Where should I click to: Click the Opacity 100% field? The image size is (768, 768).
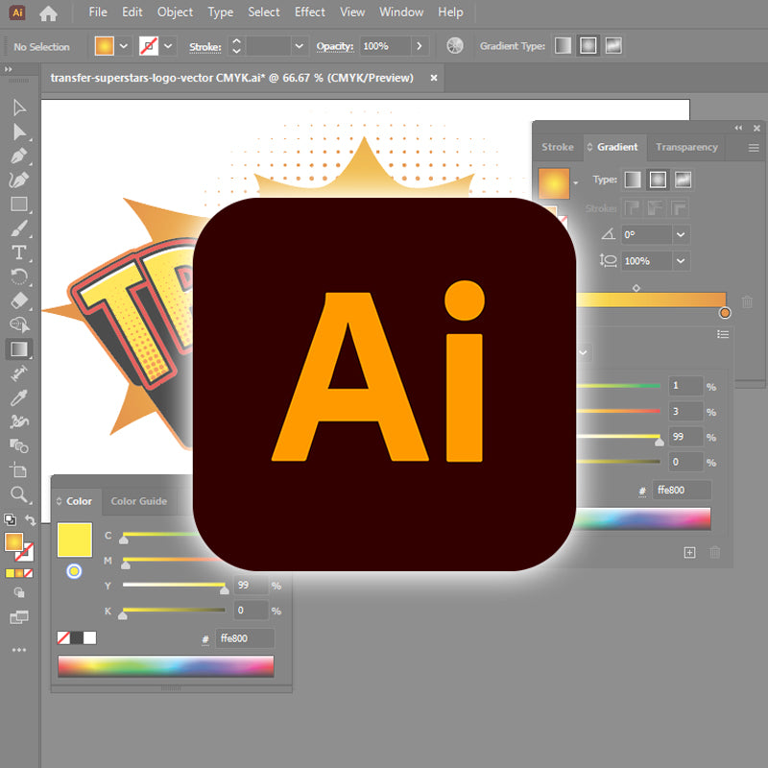point(386,46)
